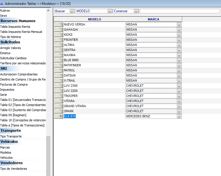
Task: Select the row marker beside CLK 810
Action: coord(59,116)
